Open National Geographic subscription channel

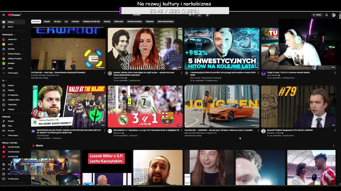pos(13,54)
